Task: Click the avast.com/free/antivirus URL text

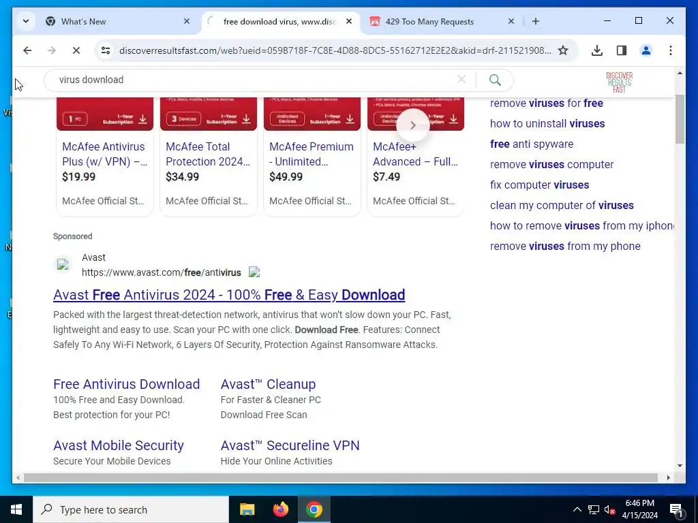Action: pyautogui.click(x=161, y=272)
